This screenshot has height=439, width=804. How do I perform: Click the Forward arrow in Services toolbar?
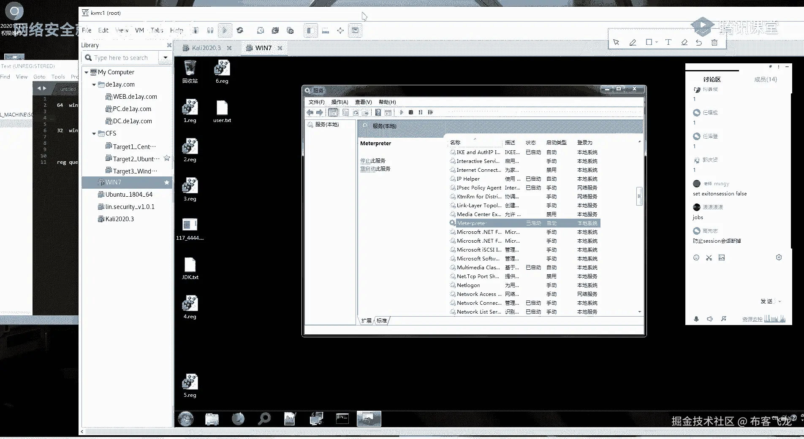[x=320, y=112]
